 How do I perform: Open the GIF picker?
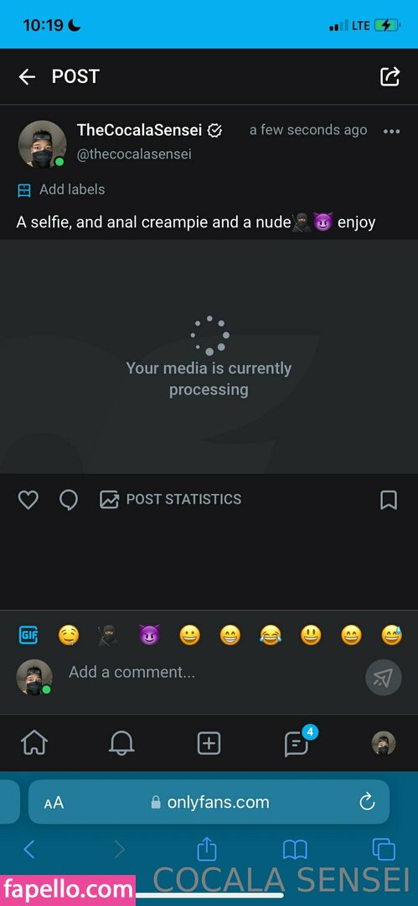pyautogui.click(x=28, y=636)
